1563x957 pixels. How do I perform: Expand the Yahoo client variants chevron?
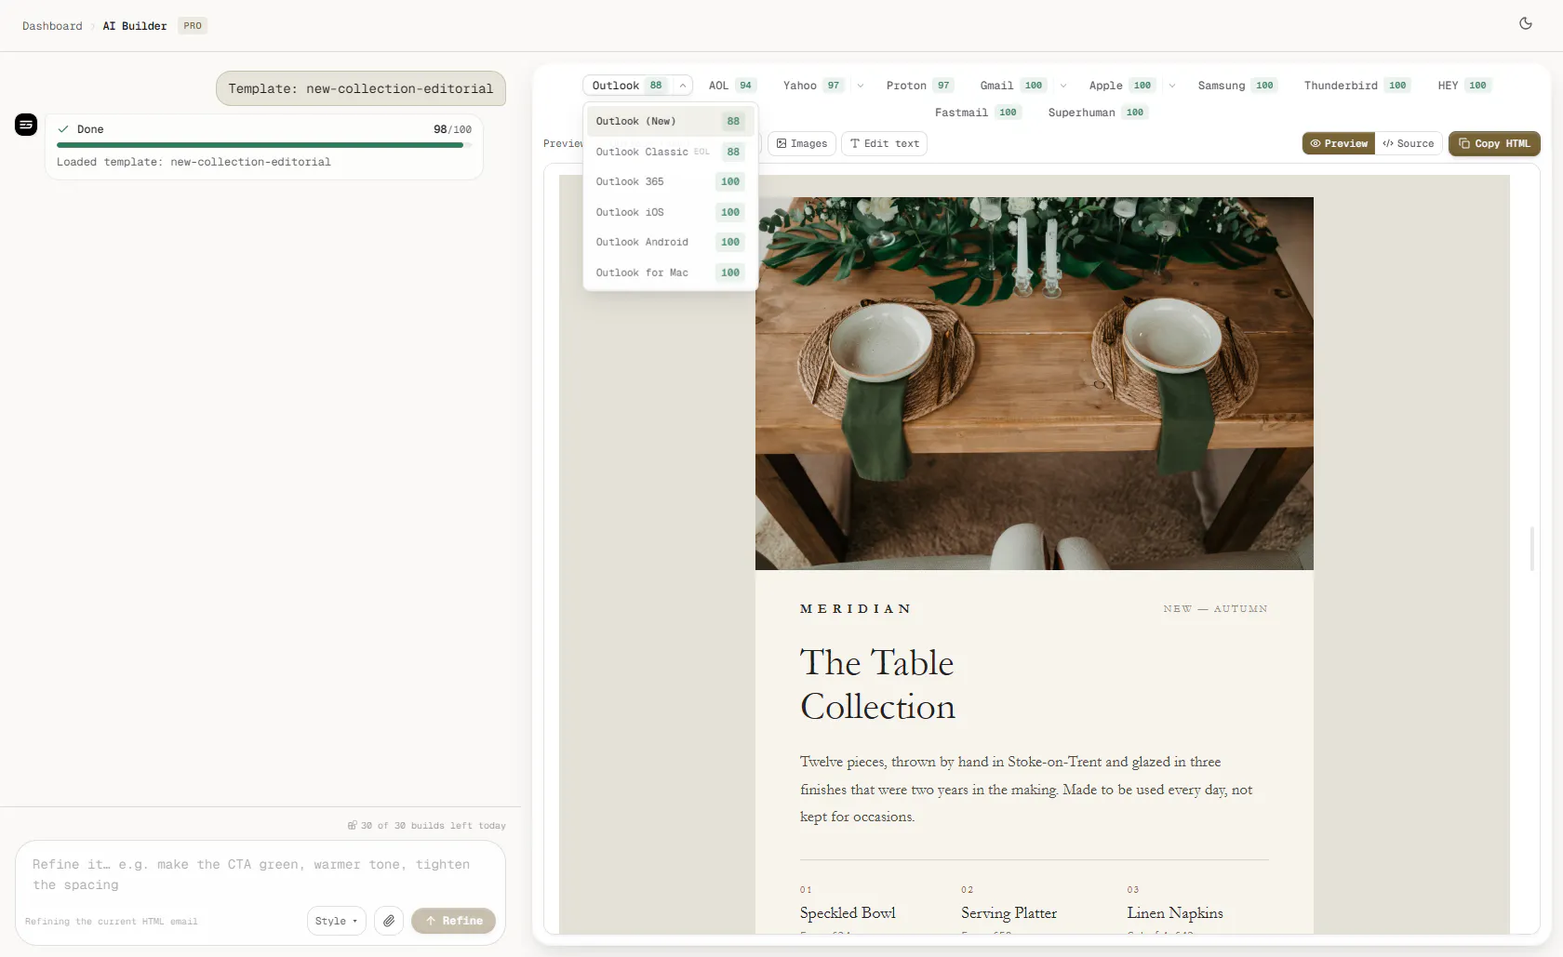pyautogui.click(x=861, y=86)
